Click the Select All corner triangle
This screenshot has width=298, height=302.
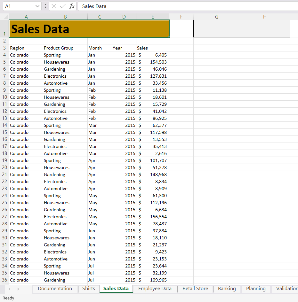coord(6,17)
